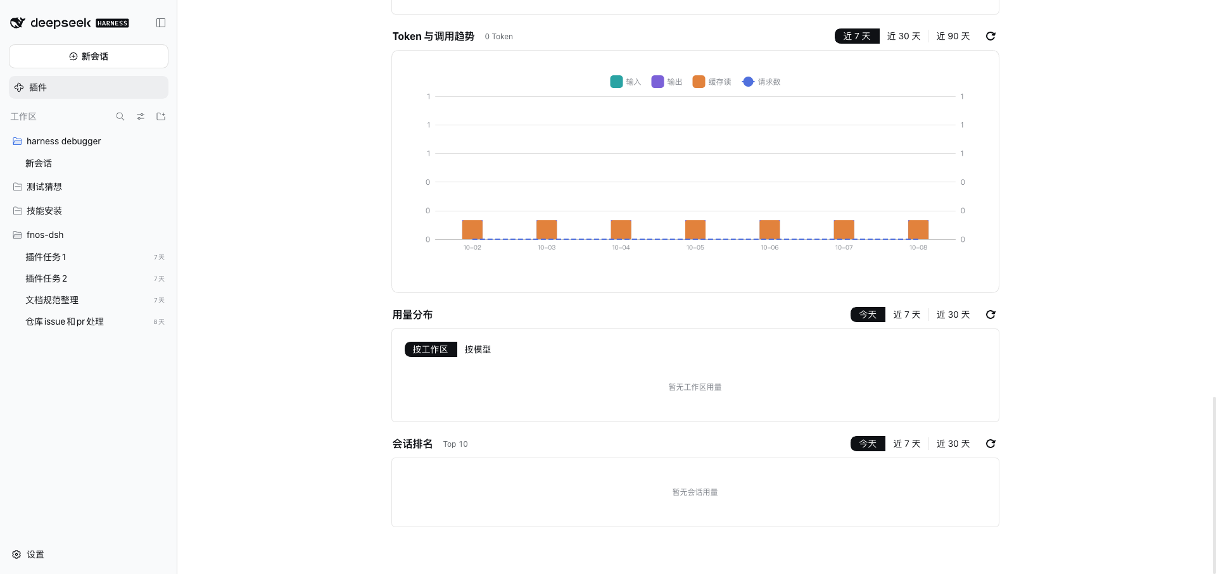
Task: Refresh the 用量分布 section
Action: point(991,315)
